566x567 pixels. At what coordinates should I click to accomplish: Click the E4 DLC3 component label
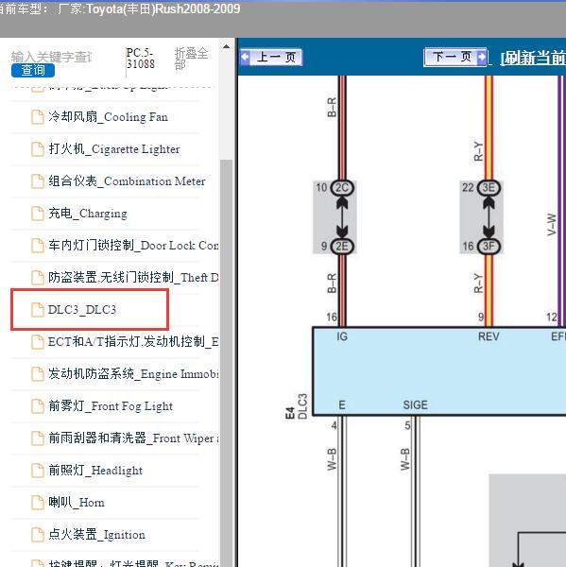(x=296, y=407)
